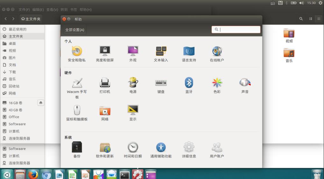This screenshot has height=179, width=324.
Task: Click the 全部设置(A) button
Action: click(x=75, y=30)
